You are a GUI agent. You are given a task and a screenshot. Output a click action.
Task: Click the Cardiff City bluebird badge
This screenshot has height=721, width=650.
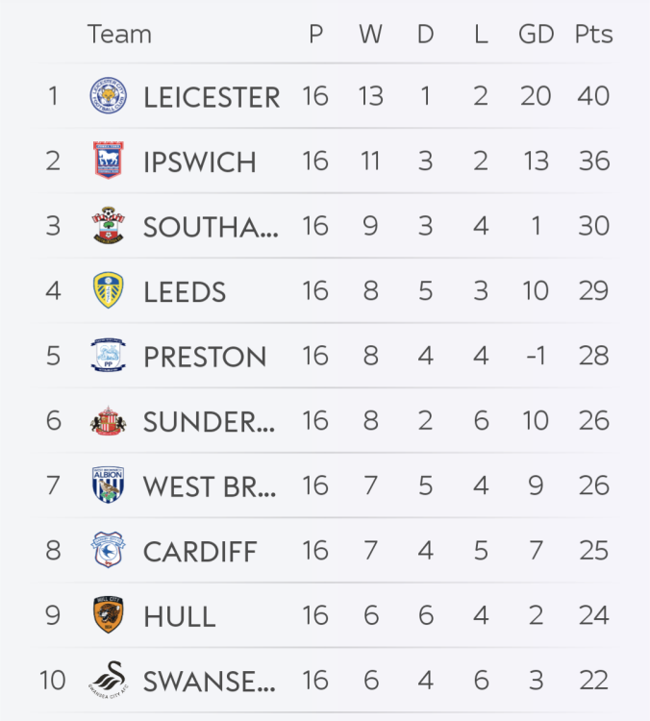tap(107, 551)
